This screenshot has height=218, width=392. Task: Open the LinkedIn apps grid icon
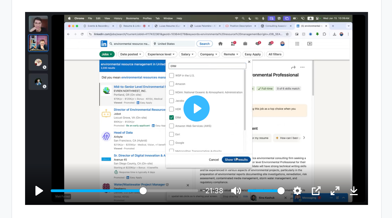point(297,44)
